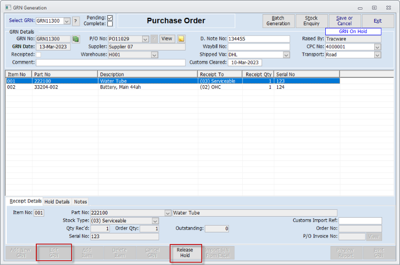Expand the CPC No dropdown

coord(377,47)
